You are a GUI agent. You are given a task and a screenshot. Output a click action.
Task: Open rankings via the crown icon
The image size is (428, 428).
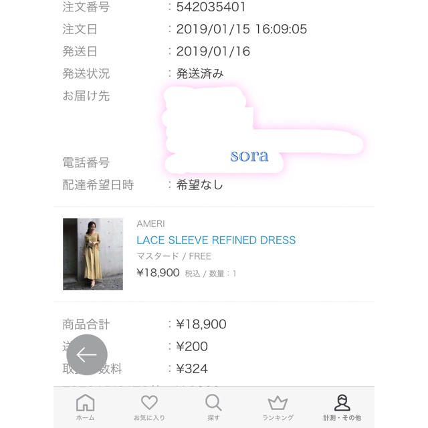pos(278,403)
